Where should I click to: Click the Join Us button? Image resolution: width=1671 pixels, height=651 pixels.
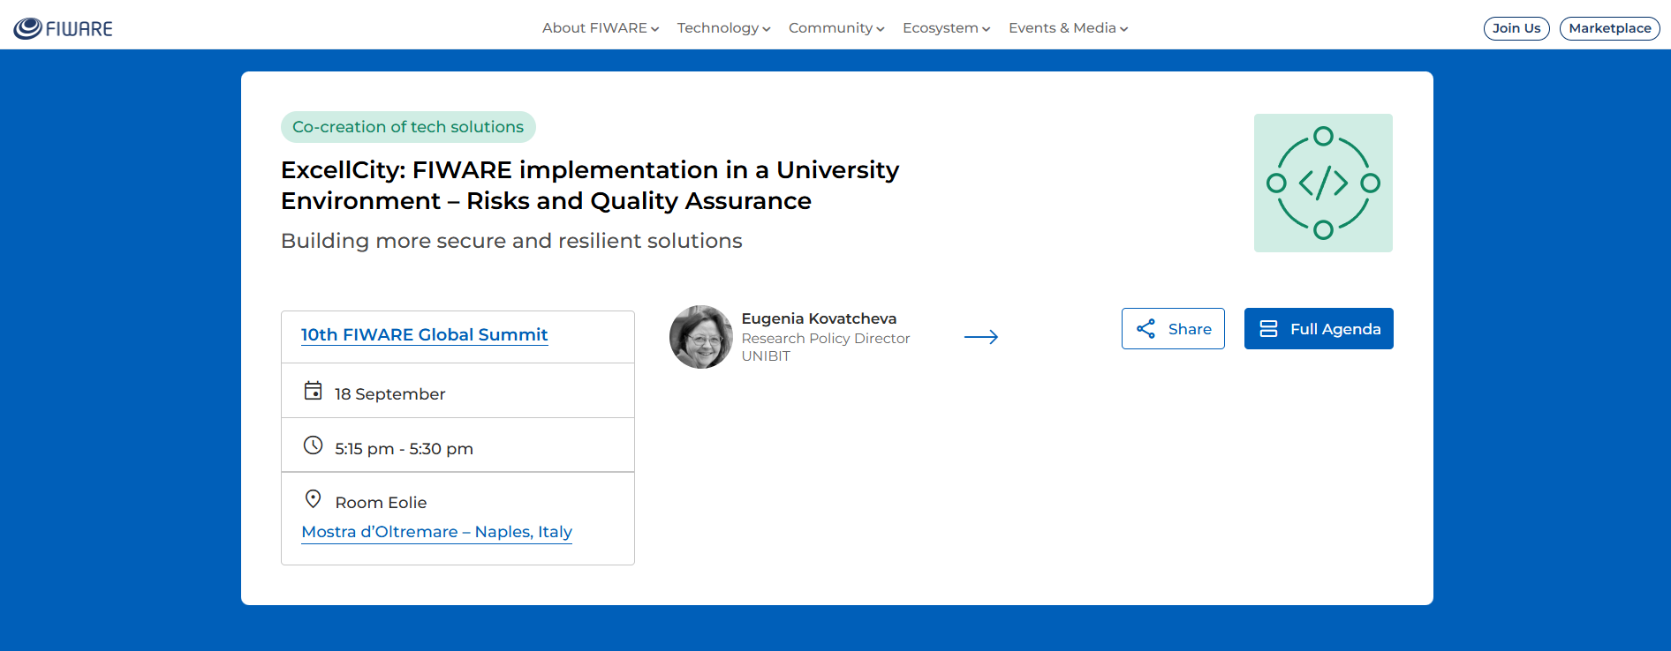1516,28
